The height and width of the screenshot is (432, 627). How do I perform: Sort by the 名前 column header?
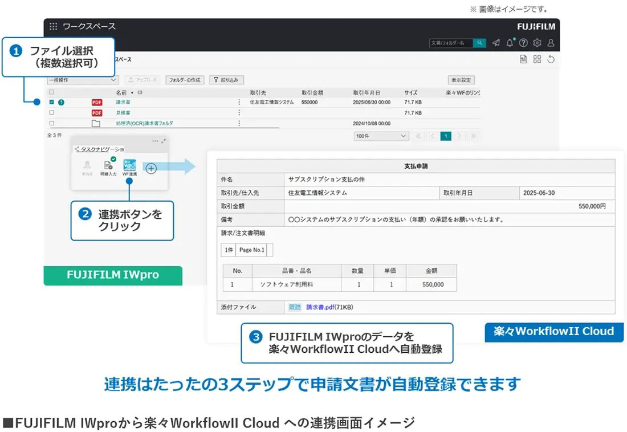pyautogui.click(x=121, y=92)
